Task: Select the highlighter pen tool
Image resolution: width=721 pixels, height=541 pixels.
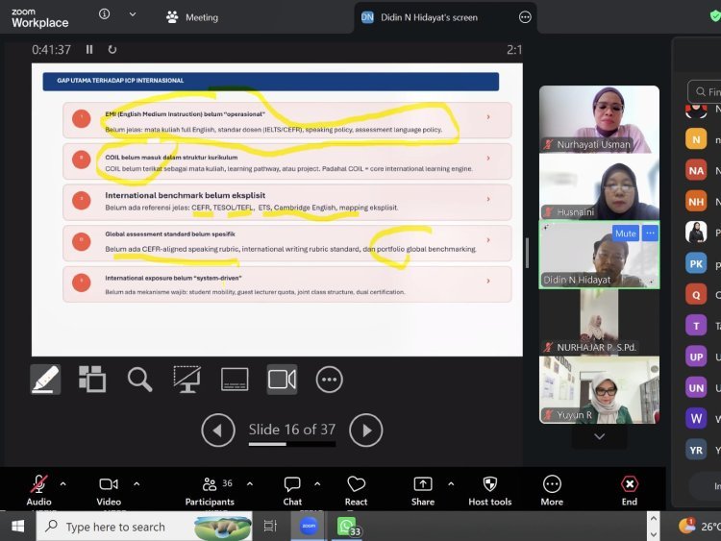Action: tap(45, 380)
